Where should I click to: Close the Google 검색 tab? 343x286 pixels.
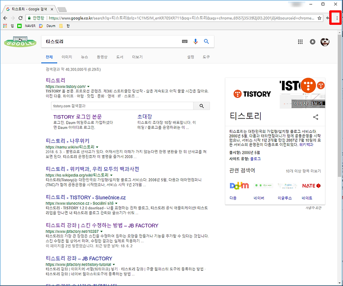52,9
